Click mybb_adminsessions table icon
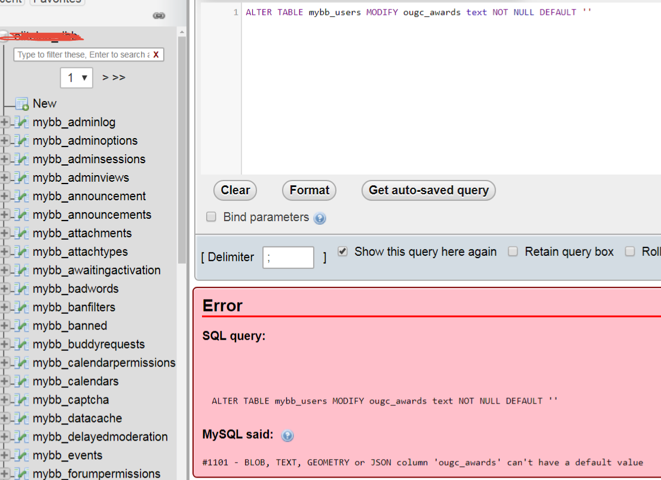 pyautogui.click(x=22, y=160)
